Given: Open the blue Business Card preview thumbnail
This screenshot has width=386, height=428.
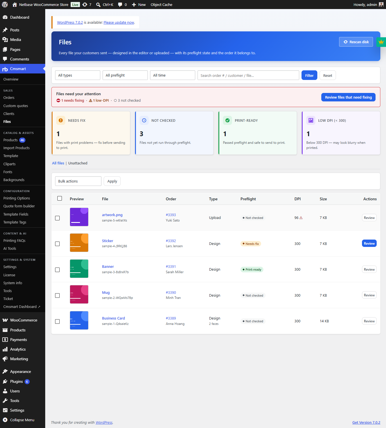Looking at the screenshot, I should tap(79, 320).
